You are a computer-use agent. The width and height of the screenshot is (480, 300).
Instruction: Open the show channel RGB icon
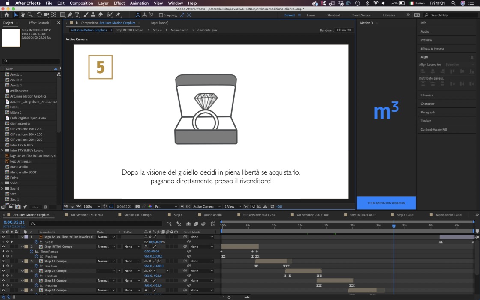click(x=150, y=206)
